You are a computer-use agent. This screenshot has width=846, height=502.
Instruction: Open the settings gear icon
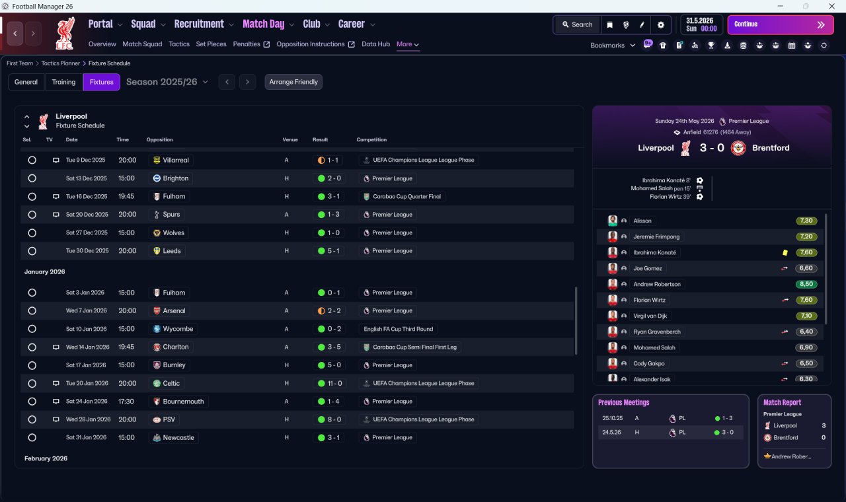(x=660, y=24)
